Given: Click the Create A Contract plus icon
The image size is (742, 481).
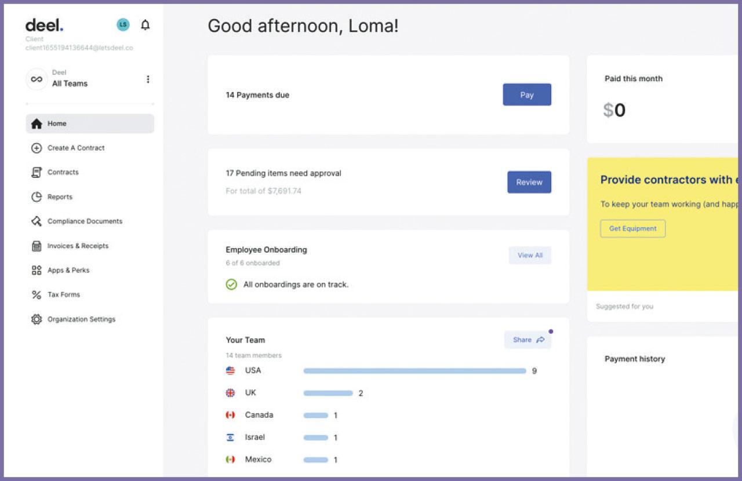Looking at the screenshot, I should (37, 148).
